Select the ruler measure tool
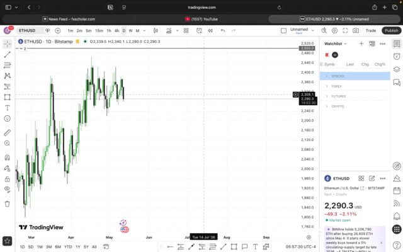Image resolution: width=403 pixels, height=252 pixels. 7,133
